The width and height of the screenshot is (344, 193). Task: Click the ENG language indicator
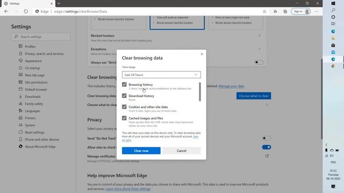pos(333,162)
